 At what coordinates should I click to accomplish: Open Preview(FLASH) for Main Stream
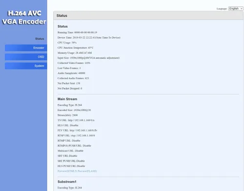pyautogui.click(x=87, y=171)
